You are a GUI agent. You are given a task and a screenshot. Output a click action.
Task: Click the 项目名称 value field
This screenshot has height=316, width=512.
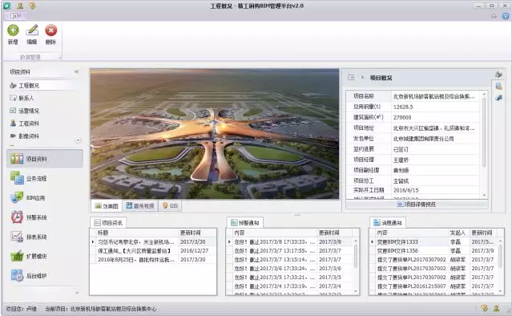click(435, 96)
